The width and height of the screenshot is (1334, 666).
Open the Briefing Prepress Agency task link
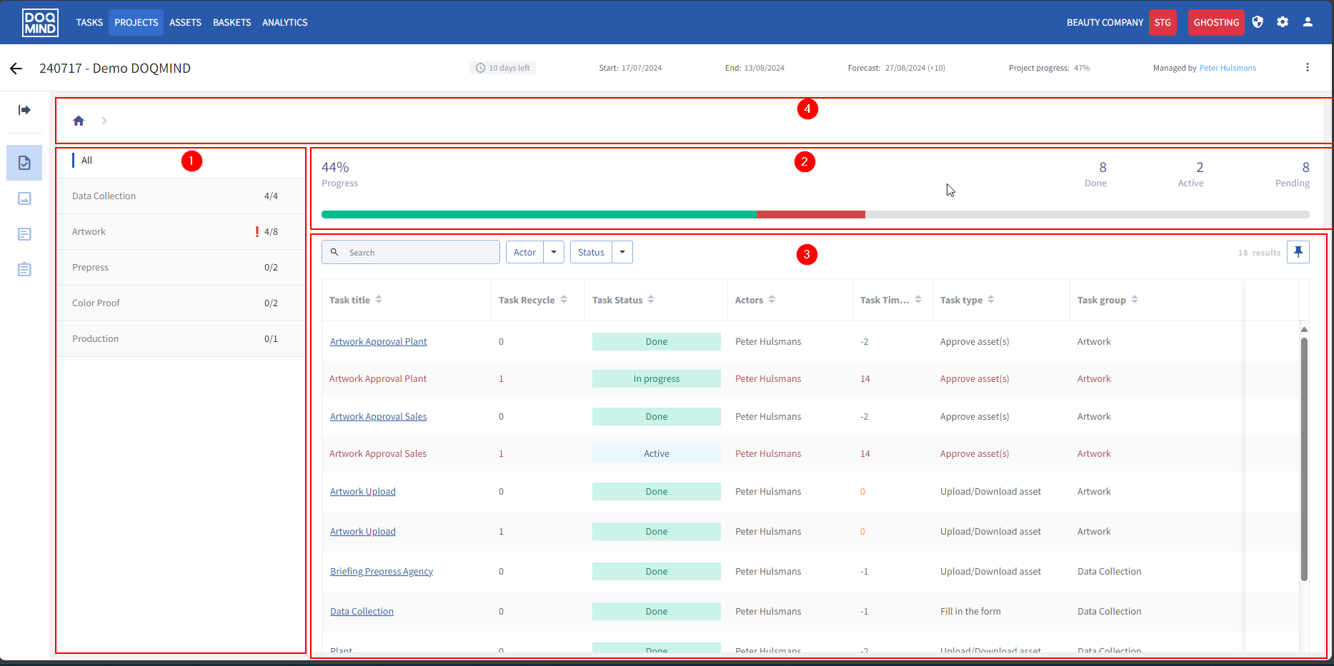(382, 572)
